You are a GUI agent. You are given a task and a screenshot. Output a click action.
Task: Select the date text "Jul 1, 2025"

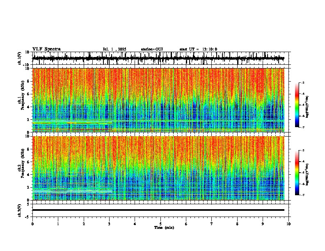coord(114,49)
